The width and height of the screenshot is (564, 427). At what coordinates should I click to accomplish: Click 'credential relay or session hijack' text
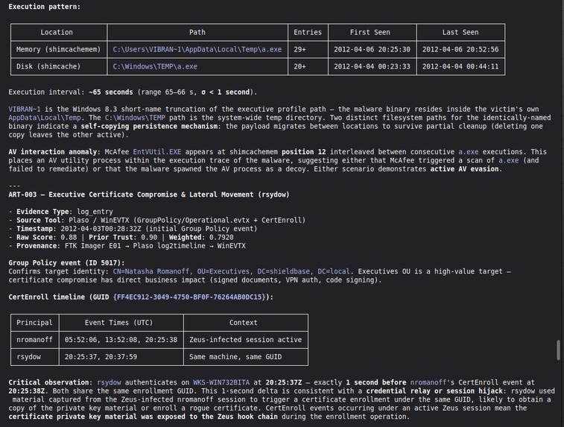pos(434,391)
